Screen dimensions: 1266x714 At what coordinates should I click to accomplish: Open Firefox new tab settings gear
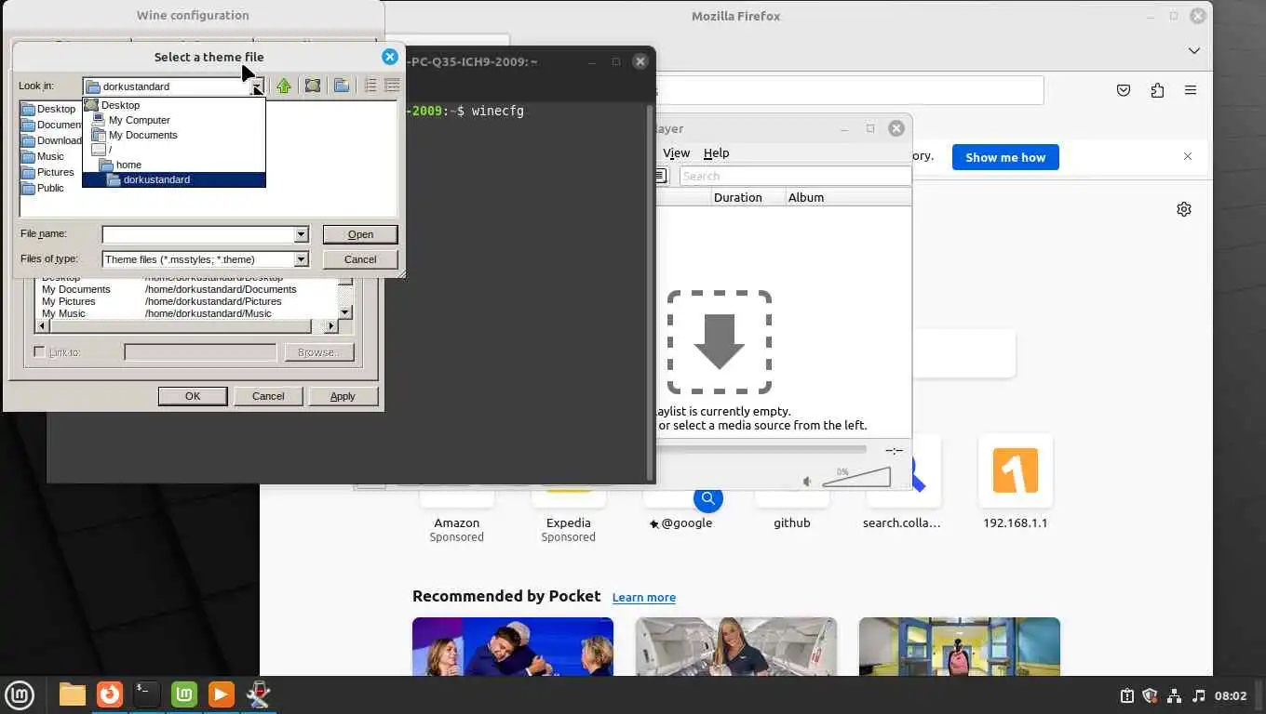point(1184,209)
